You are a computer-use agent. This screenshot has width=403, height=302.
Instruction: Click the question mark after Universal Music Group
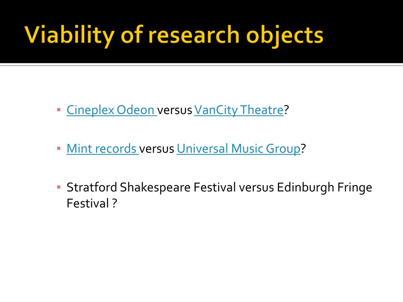click(x=303, y=148)
